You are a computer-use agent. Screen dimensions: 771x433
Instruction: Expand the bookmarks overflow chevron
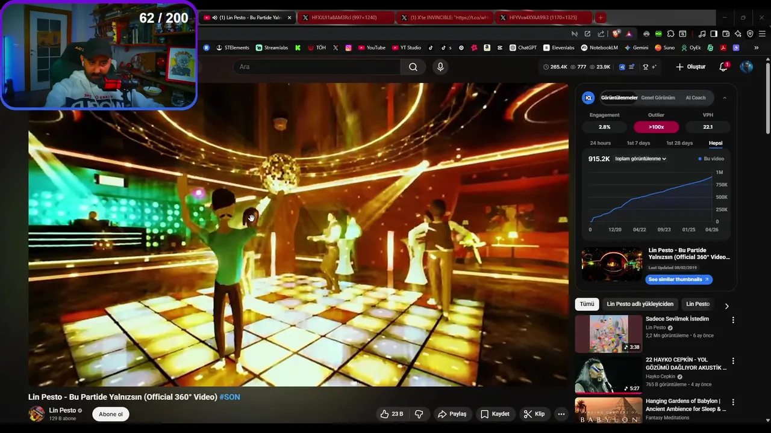[756, 48]
